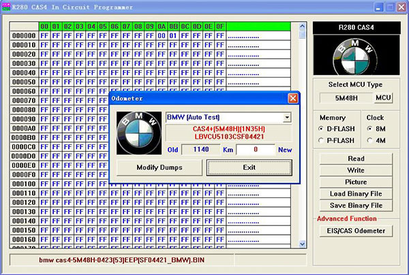Close the Odometer dialog with X
Image resolution: width=409 pixels, height=275 pixels.
tap(293, 98)
